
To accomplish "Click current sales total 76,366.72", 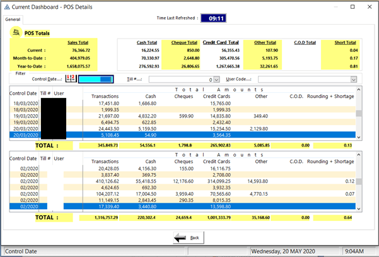I will (x=81, y=51).
